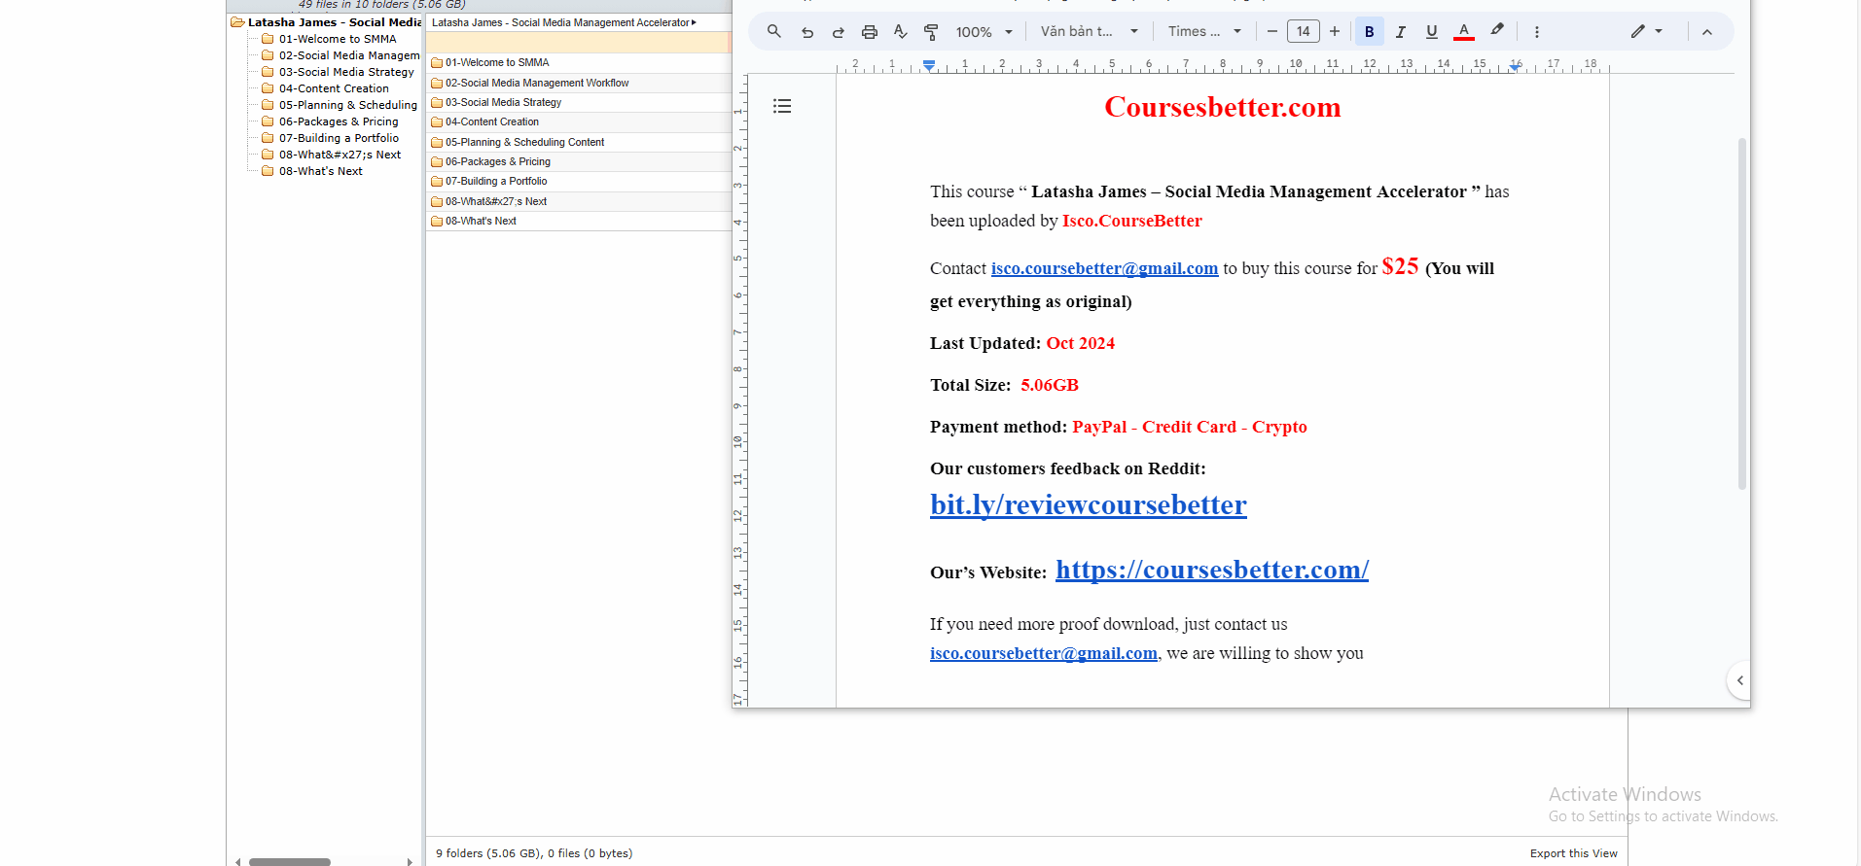This screenshot has width=1861, height=866.
Task: Toggle underline formatting
Action: [x=1431, y=32]
